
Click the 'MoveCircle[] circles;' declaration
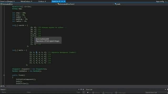pos(22,7)
